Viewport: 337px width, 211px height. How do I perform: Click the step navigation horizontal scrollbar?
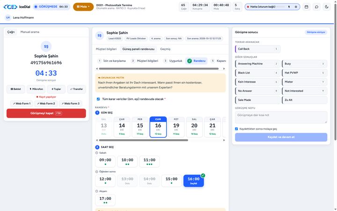(x=159, y=68)
